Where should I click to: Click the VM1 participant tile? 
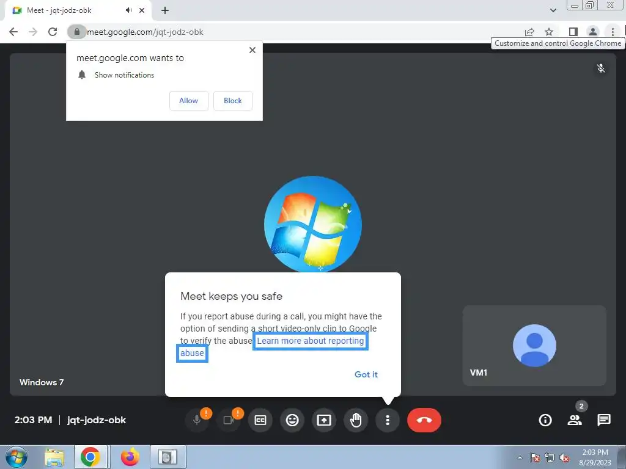pyautogui.click(x=534, y=346)
